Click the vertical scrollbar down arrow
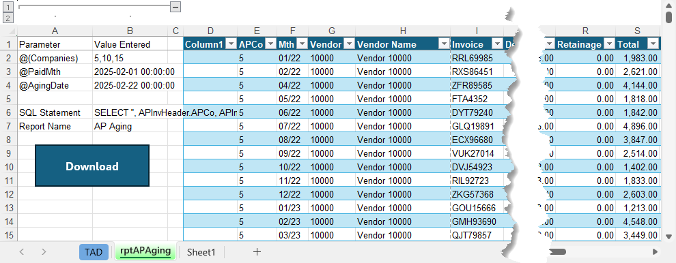This screenshot has width=676, height=263. point(668,236)
